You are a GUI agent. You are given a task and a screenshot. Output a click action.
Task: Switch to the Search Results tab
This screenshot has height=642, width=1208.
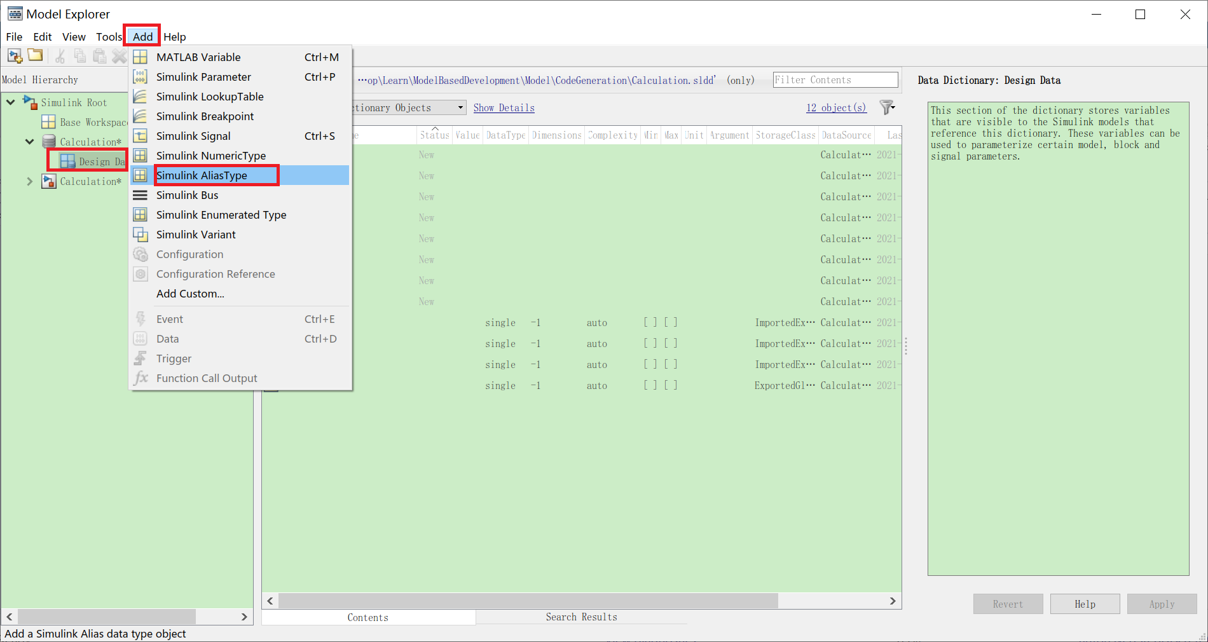pyautogui.click(x=581, y=617)
